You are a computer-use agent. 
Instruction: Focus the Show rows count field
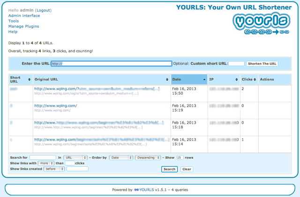click(x=180, y=158)
